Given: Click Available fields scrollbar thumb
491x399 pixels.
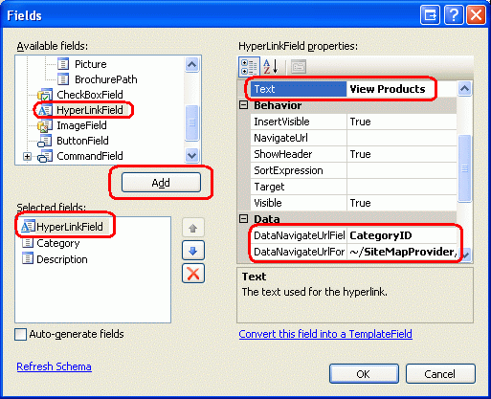Looking at the screenshot, I should click(x=191, y=122).
